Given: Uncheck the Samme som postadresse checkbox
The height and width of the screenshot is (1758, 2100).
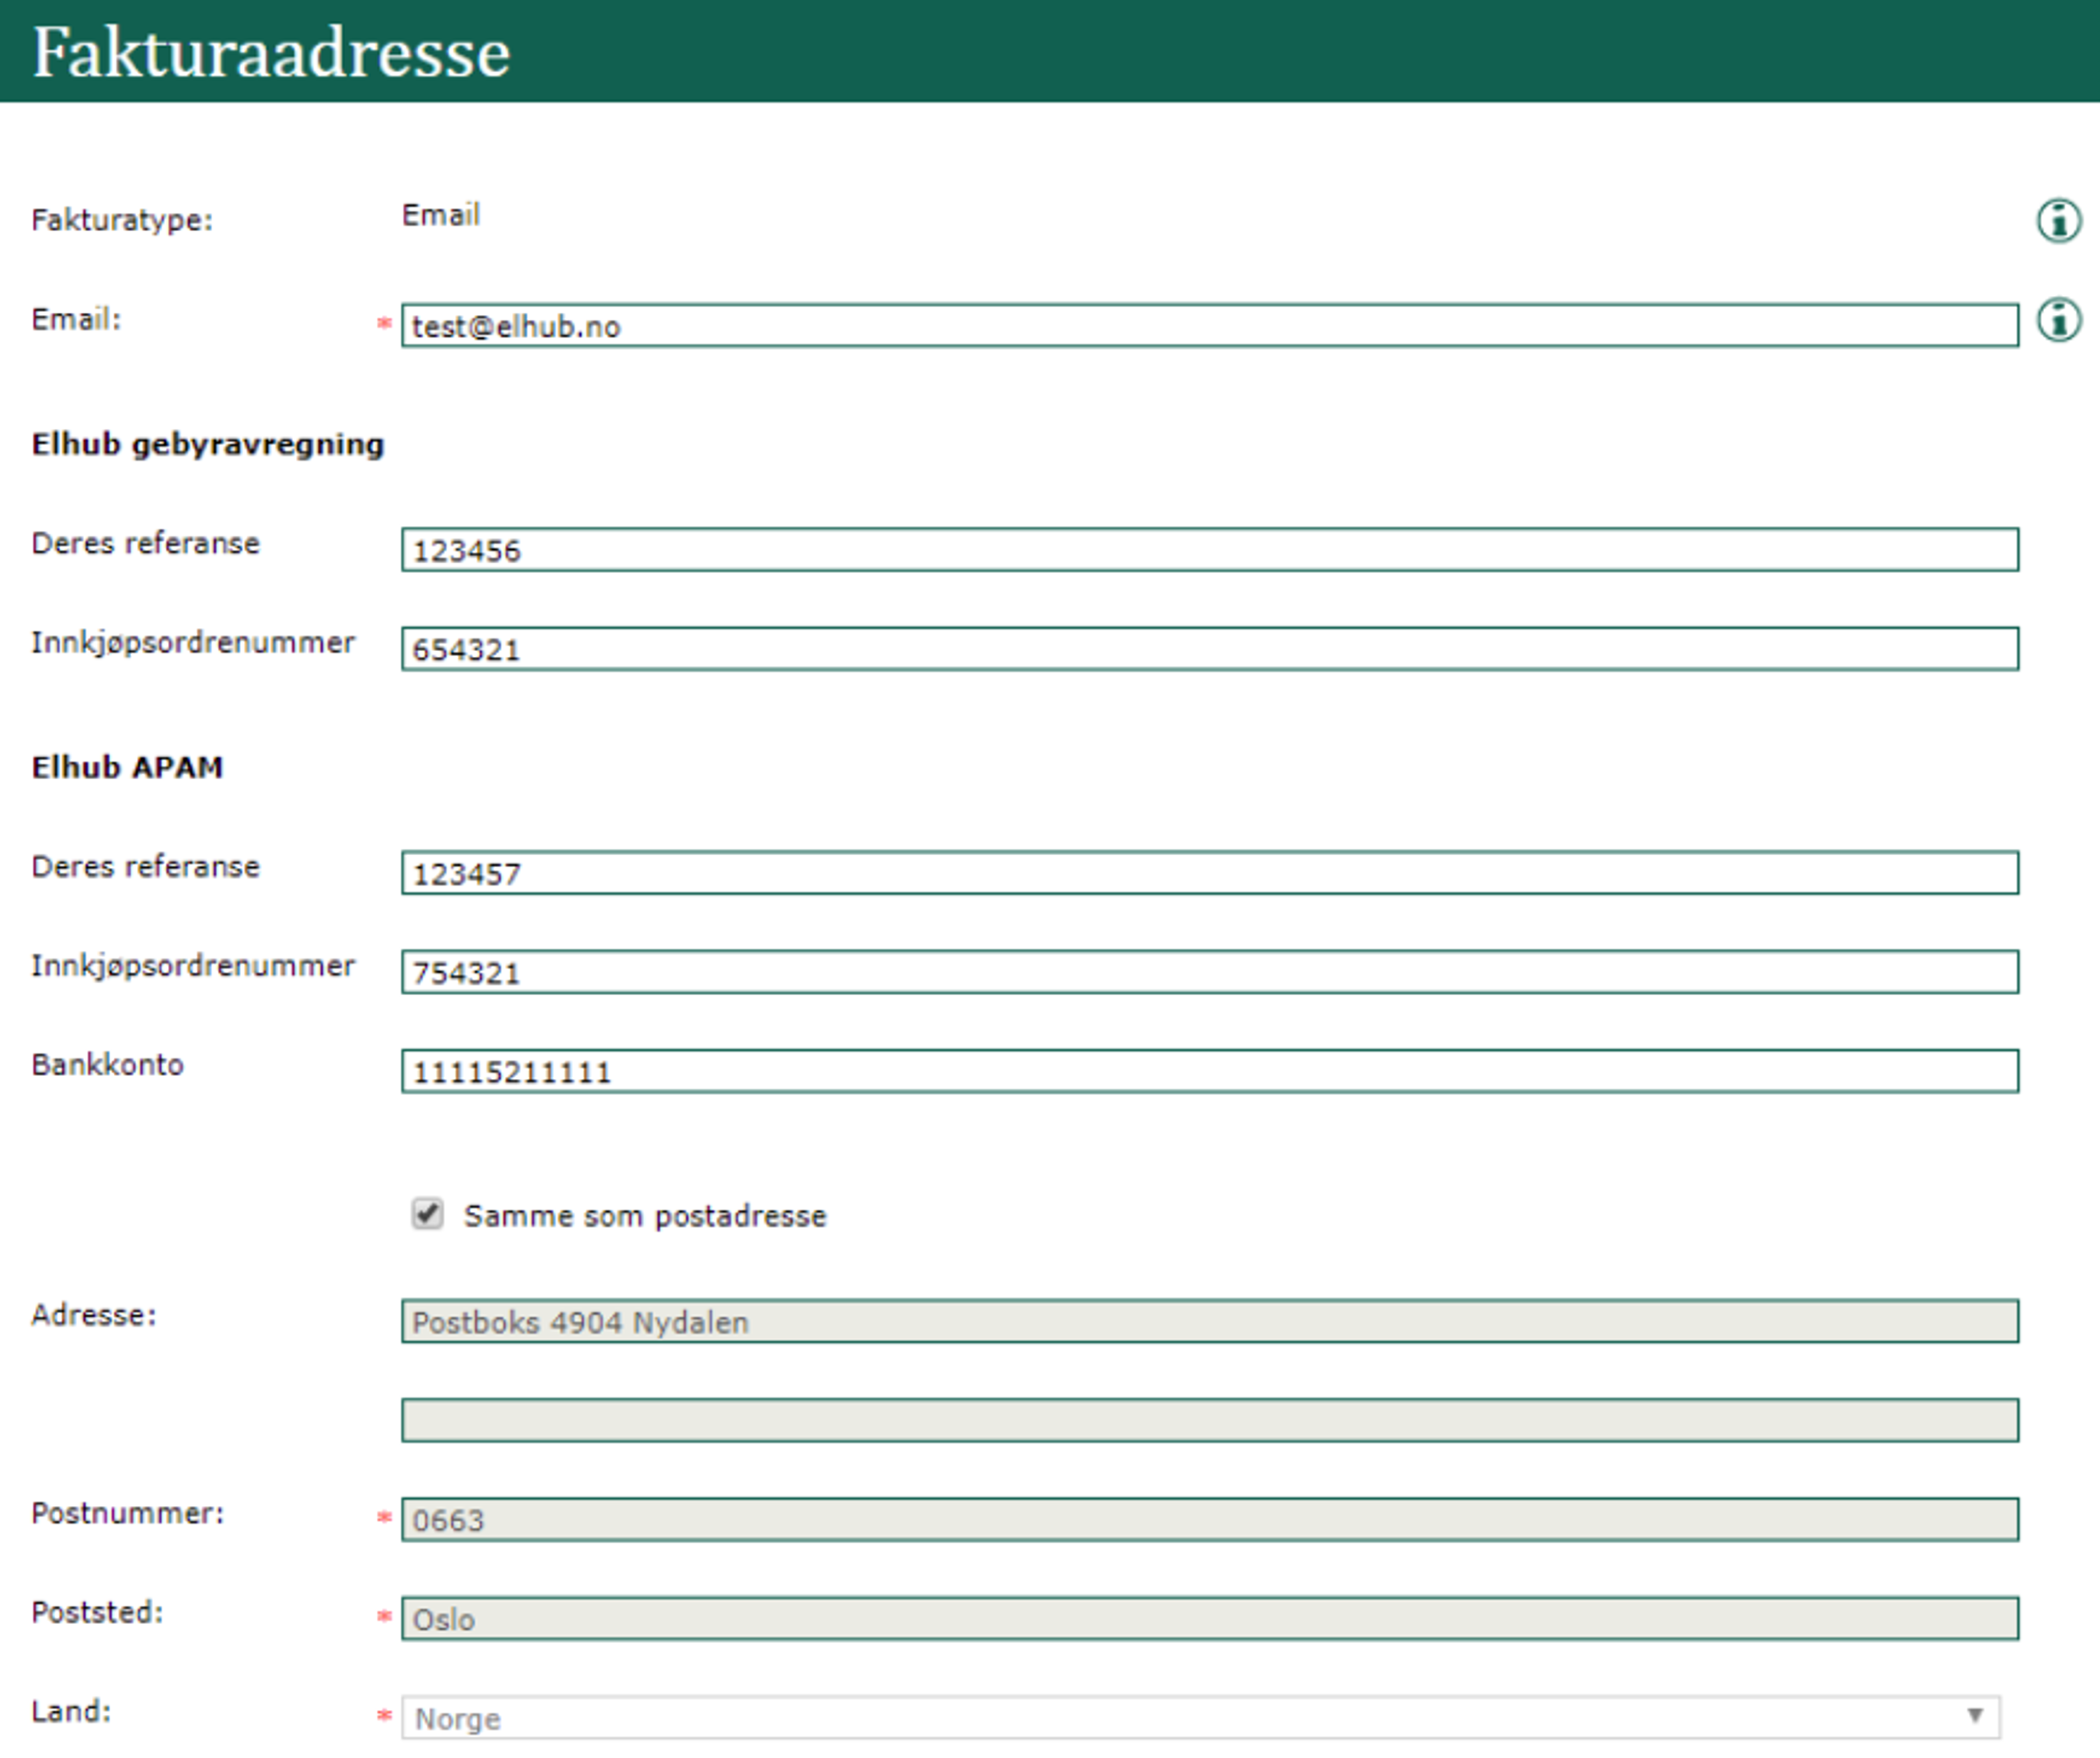Looking at the screenshot, I should (x=427, y=1214).
